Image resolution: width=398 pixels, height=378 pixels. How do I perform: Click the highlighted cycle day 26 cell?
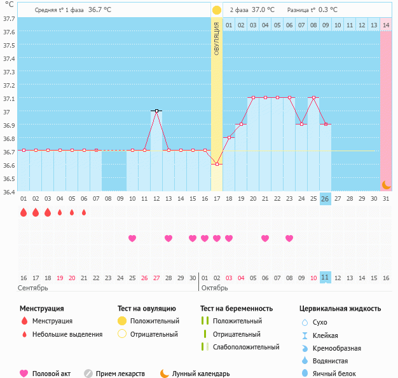pyautogui.click(x=326, y=198)
